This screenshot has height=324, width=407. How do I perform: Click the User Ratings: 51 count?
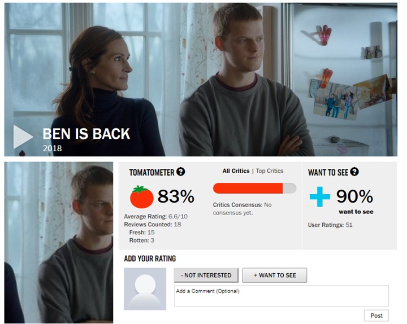[330, 225]
